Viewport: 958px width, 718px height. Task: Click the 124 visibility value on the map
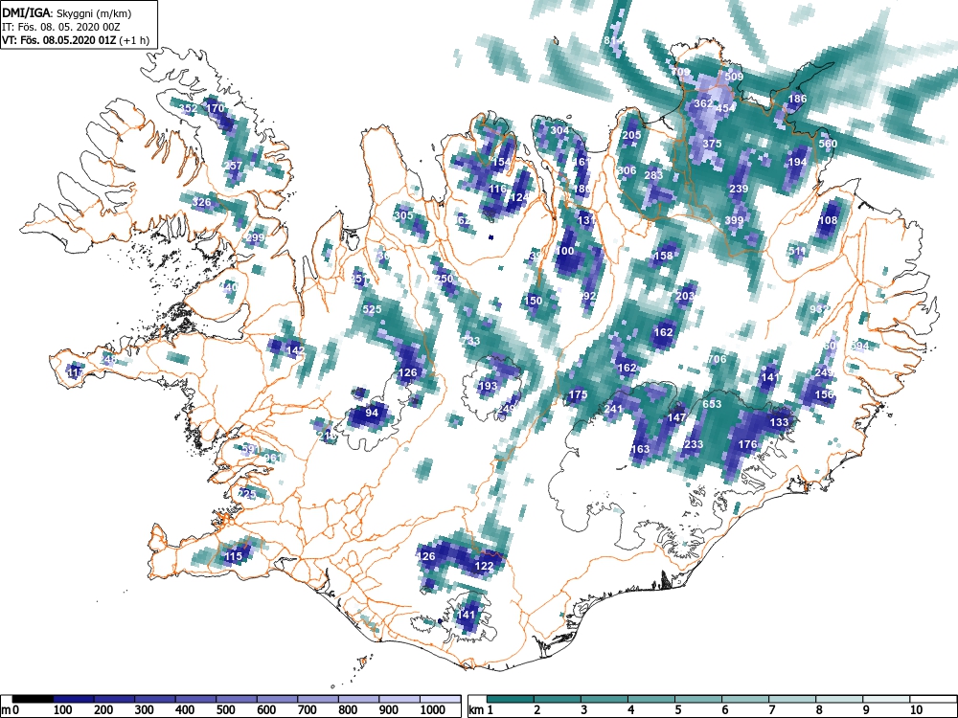[x=519, y=197]
